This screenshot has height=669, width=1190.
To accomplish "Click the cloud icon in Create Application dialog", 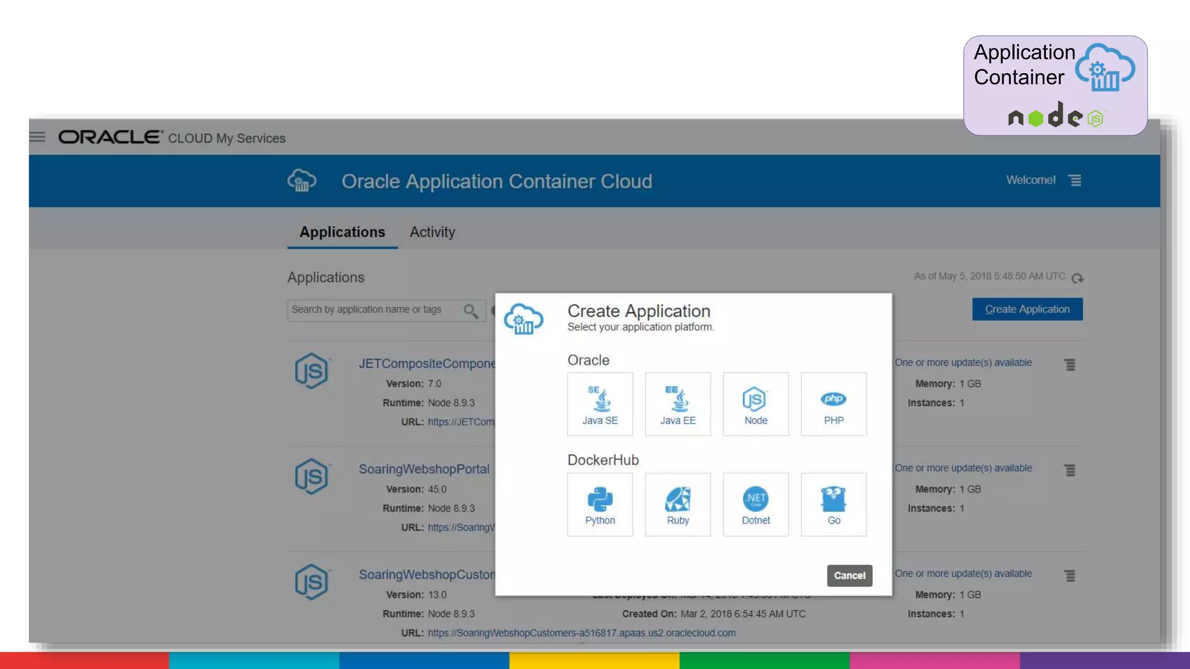I will (x=524, y=319).
